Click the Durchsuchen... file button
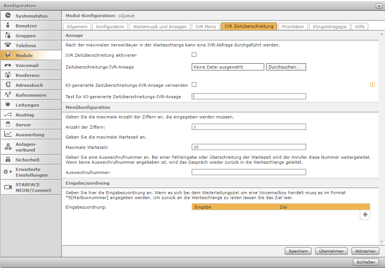This screenshot has height=268, width=385. [286, 67]
